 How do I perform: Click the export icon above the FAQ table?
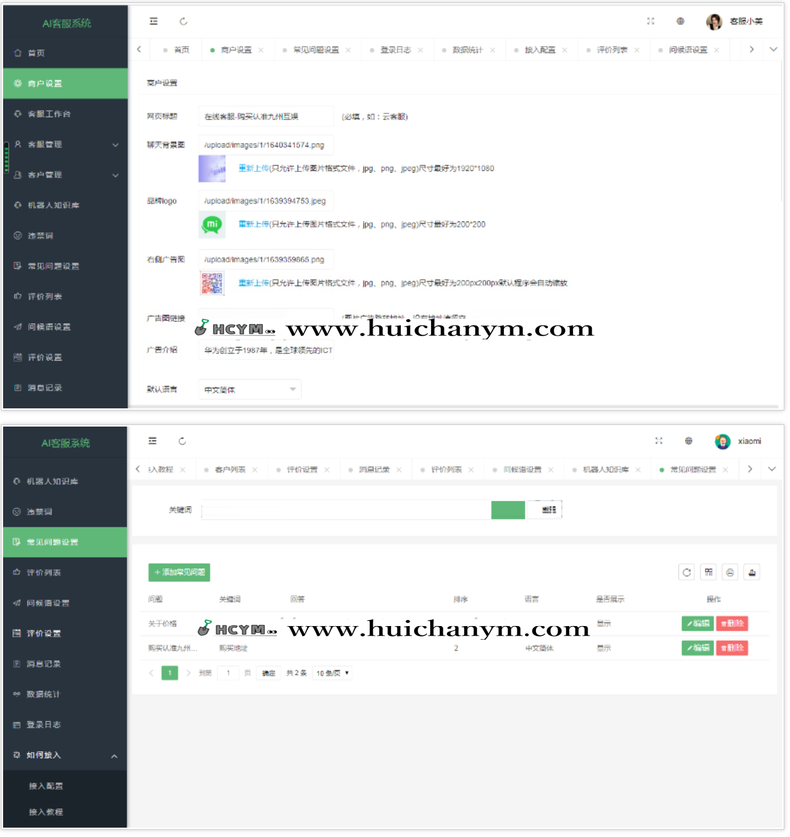(x=752, y=572)
